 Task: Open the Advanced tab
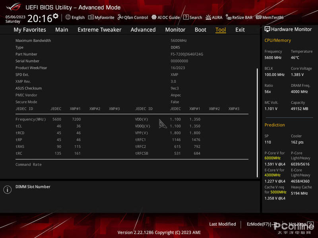pyautogui.click(x=143, y=30)
